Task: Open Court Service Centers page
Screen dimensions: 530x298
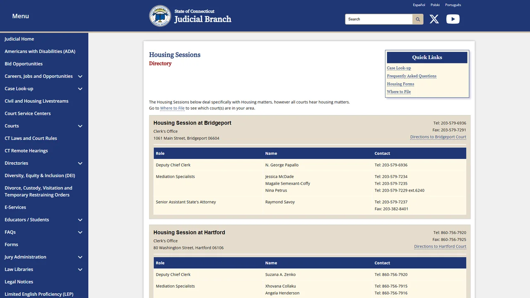Action: coord(28,113)
